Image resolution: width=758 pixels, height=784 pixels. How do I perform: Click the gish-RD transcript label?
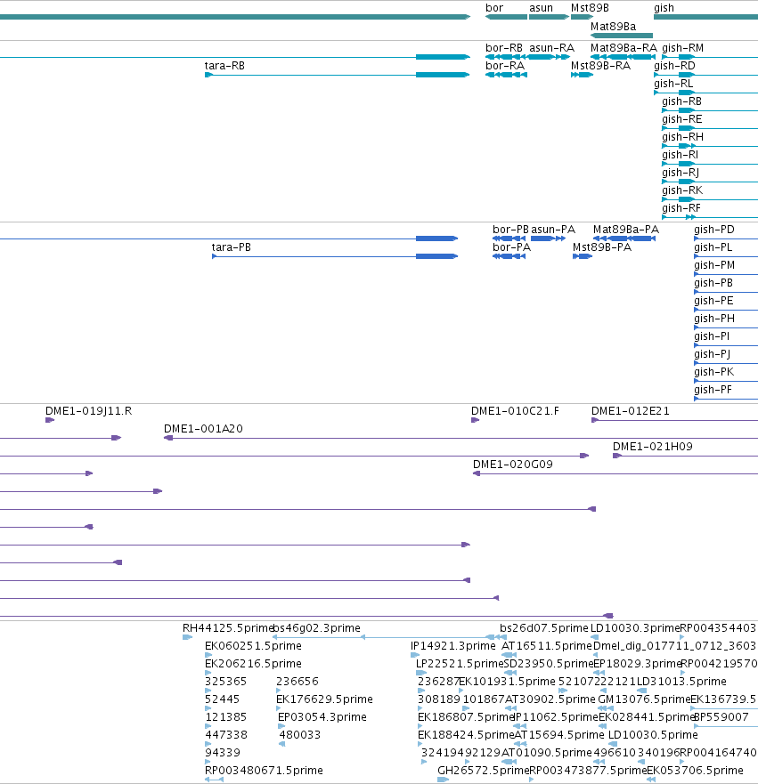coord(674,66)
